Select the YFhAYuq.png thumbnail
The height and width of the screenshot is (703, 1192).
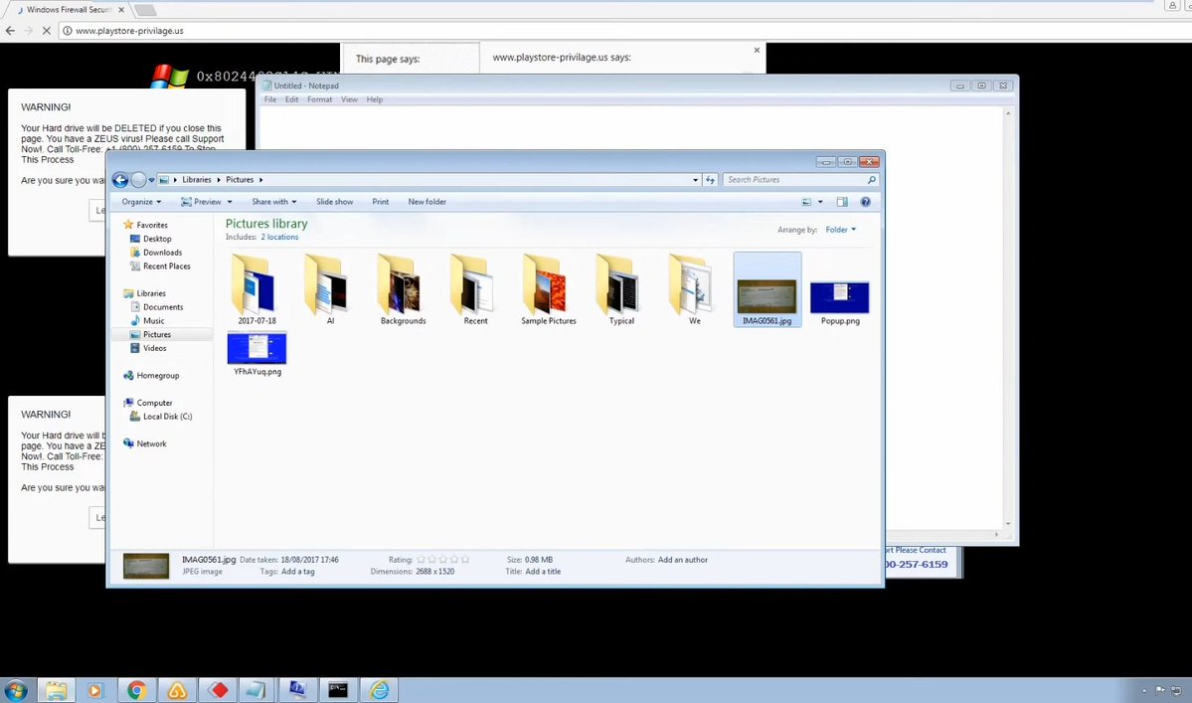(256, 354)
